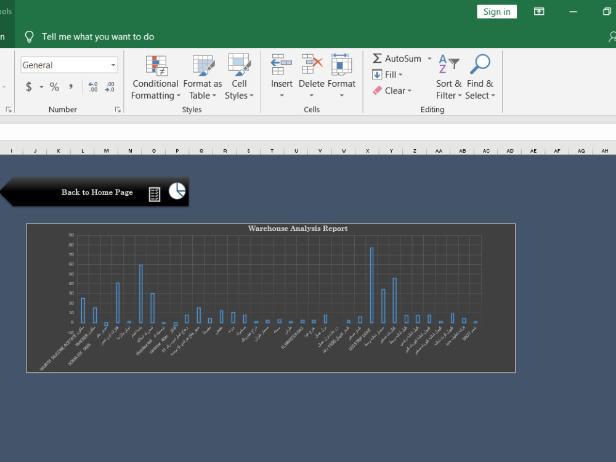Click Decrease Decimal icon
Screen dimensions: 616x462
(x=110, y=87)
